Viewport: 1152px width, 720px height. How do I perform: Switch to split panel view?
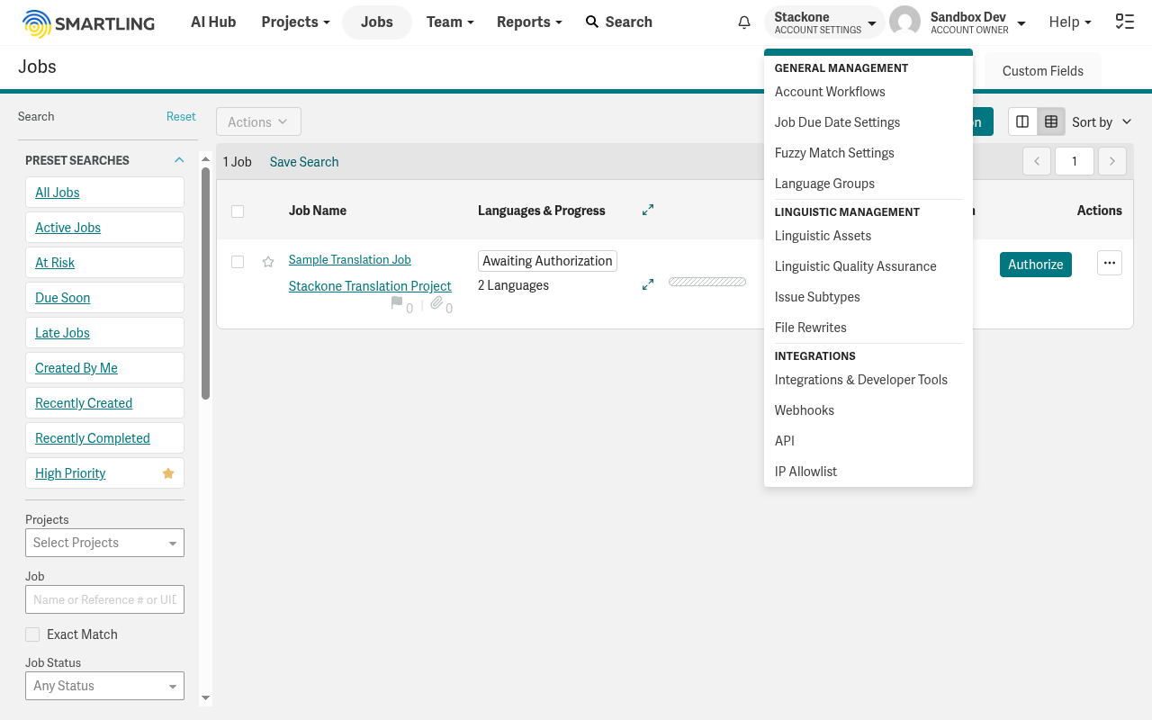[1022, 121]
